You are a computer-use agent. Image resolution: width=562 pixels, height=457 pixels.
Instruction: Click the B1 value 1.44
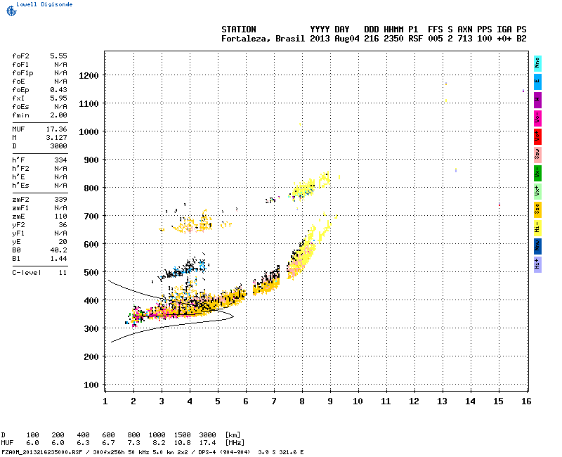(58, 258)
